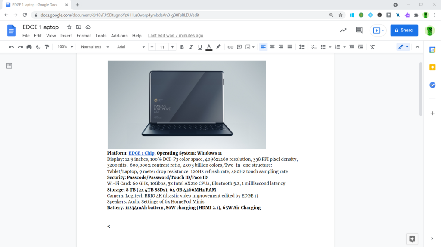Follow the EDGE 1 Chip hyperlink
The width and height of the screenshot is (441, 247).
(141, 153)
